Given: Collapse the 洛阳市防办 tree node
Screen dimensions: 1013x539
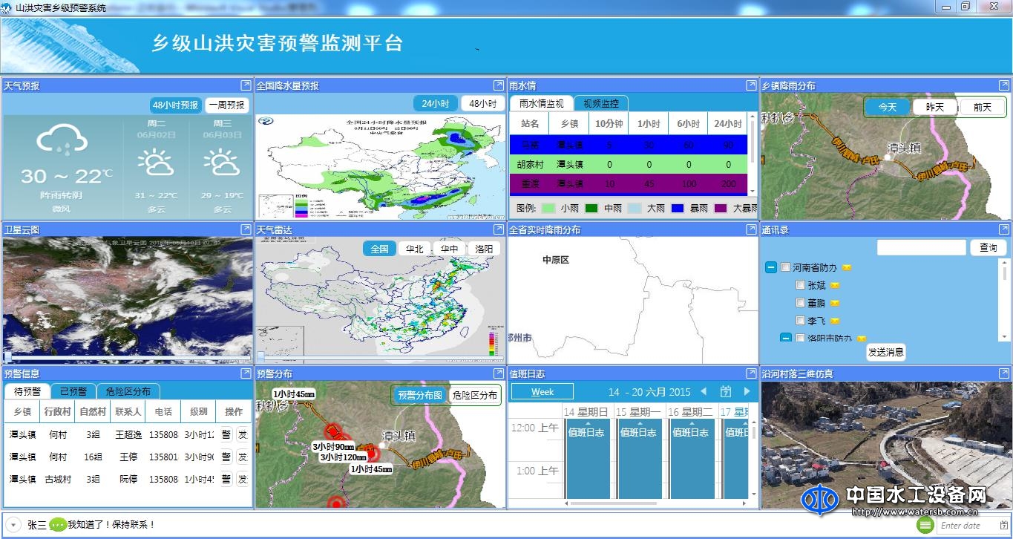Looking at the screenshot, I should pyautogui.click(x=785, y=338).
